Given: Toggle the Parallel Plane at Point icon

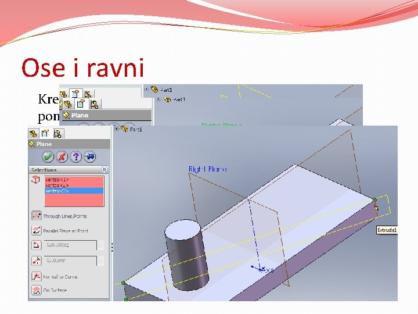Looking at the screenshot, I should point(36,230).
